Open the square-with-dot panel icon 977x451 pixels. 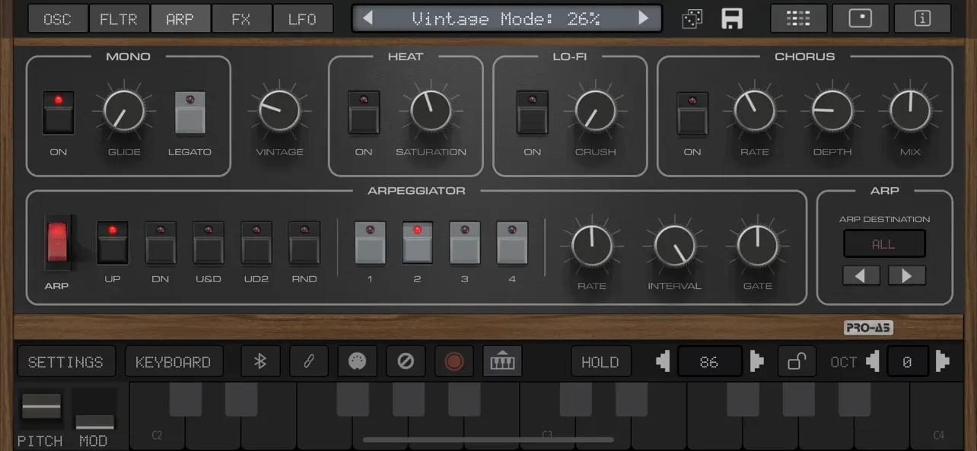point(861,19)
